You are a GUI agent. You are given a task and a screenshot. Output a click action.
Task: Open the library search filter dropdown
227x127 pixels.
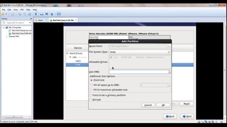pos(30,23)
